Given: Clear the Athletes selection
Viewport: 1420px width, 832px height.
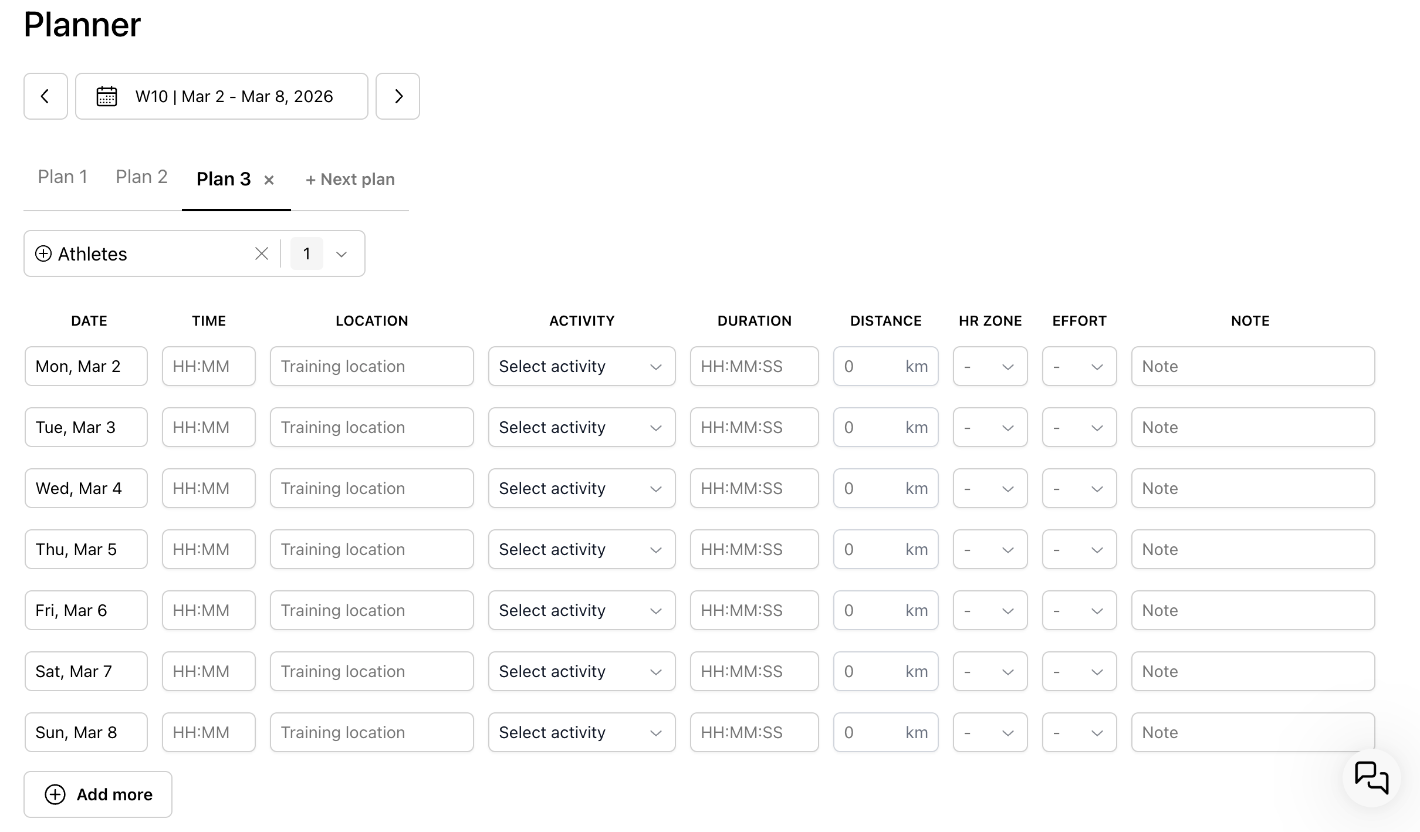Looking at the screenshot, I should click(262, 253).
